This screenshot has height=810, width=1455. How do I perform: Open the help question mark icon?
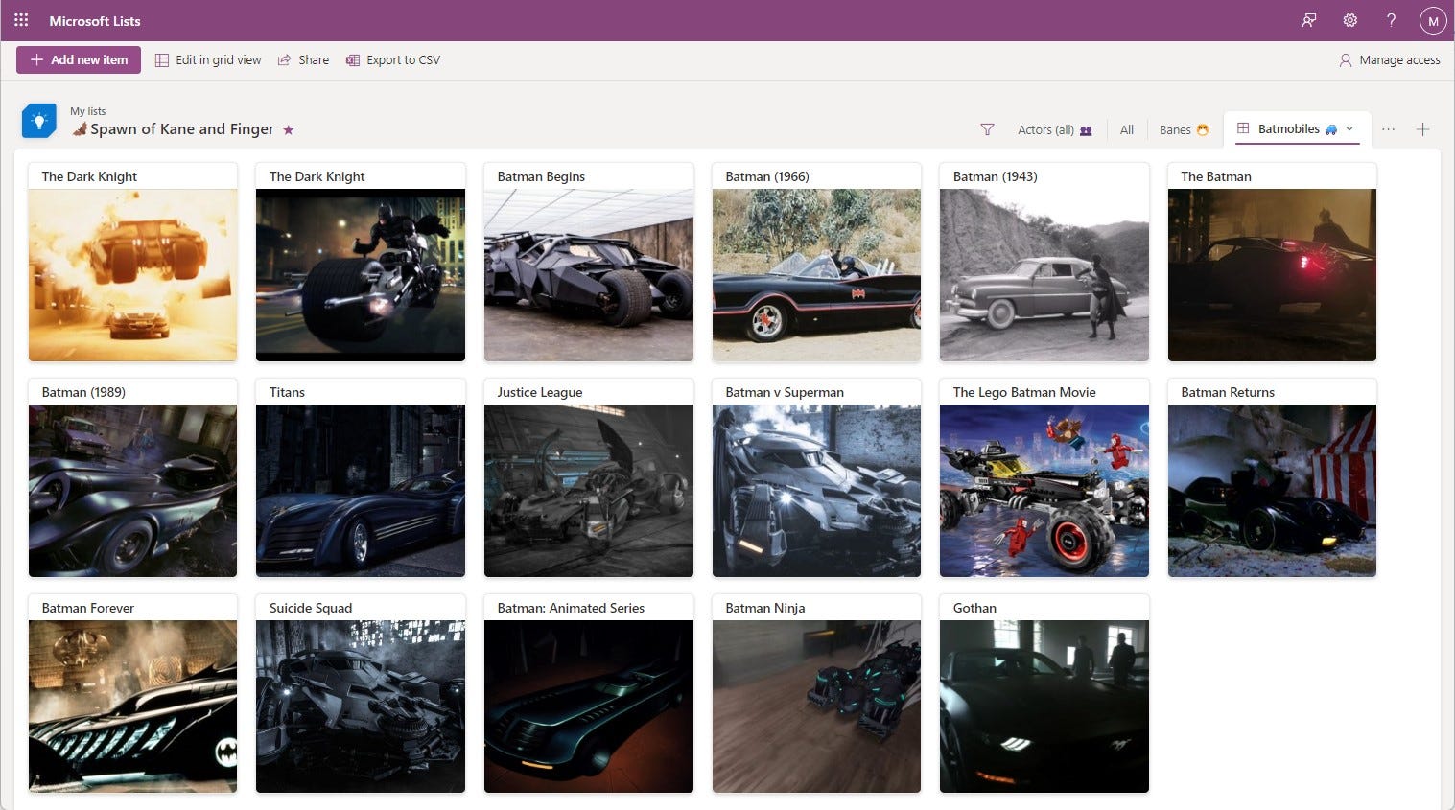1391,20
